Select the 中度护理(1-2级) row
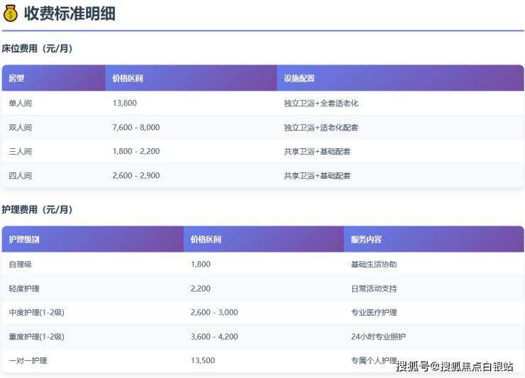 [36, 313]
